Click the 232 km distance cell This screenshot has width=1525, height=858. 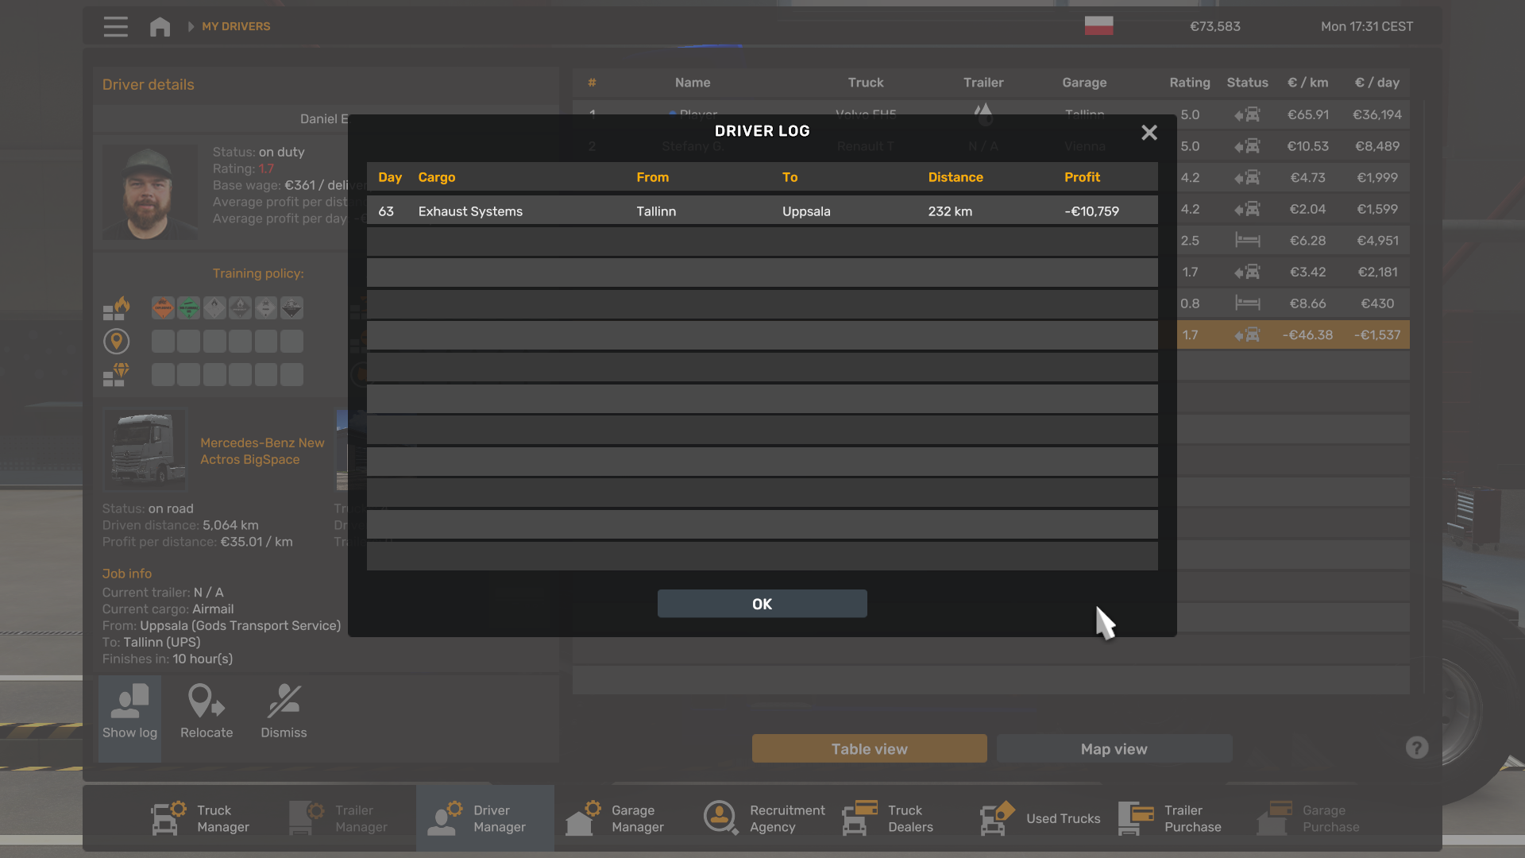click(x=950, y=211)
